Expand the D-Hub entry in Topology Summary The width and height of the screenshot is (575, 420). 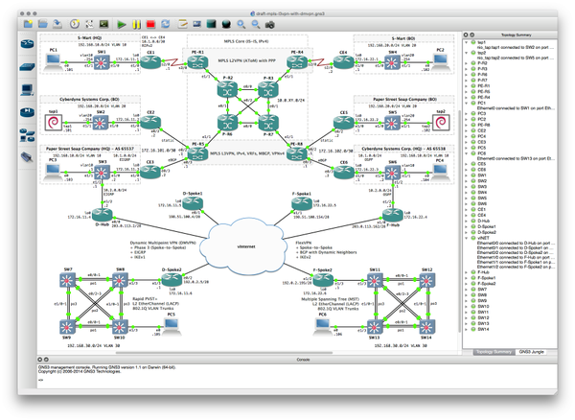point(467,221)
